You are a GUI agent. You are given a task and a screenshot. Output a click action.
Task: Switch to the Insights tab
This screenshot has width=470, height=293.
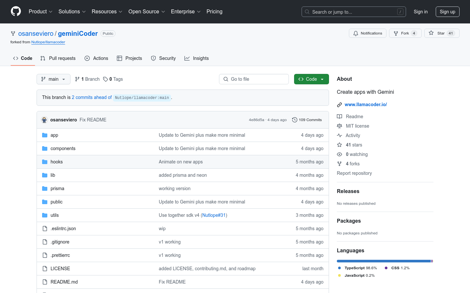pyautogui.click(x=196, y=58)
